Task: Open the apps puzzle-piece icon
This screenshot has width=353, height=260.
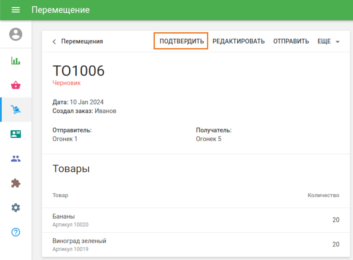Action: (x=16, y=183)
